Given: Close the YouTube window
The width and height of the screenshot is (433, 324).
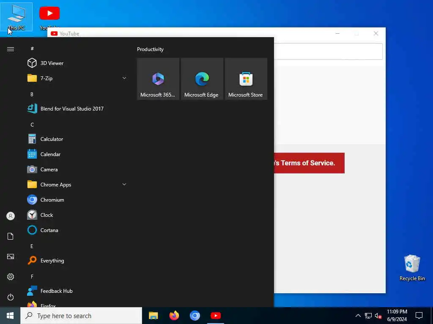Looking at the screenshot, I should [x=376, y=34].
